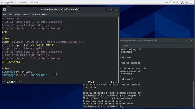Click the power icon in the top panel

pos(191,2)
